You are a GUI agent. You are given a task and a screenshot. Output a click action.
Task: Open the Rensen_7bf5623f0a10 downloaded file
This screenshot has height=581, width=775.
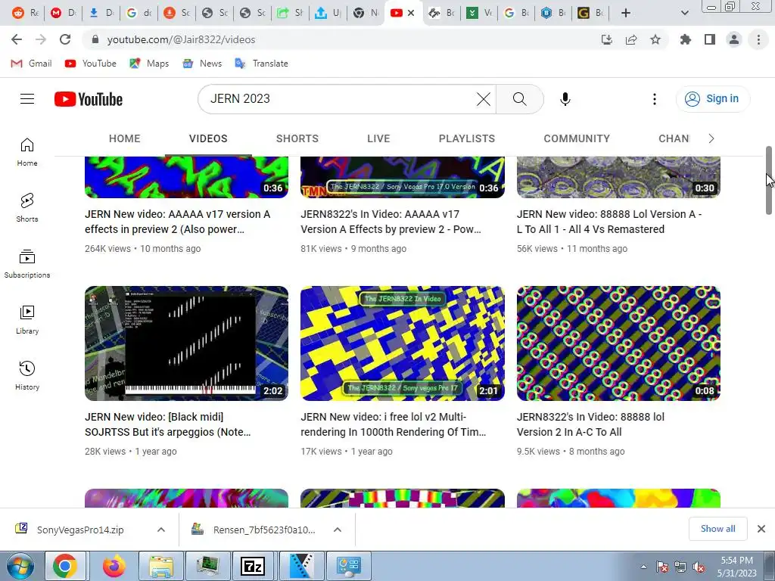(x=253, y=530)
